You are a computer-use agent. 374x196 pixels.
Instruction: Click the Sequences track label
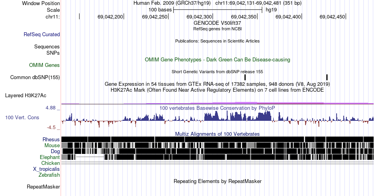[x=47, y=46]
